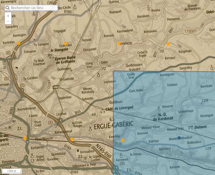Screen dimensions: 215x175
Task: Select the orange marker next to Kerlédan
Action: tap(18, 43)
